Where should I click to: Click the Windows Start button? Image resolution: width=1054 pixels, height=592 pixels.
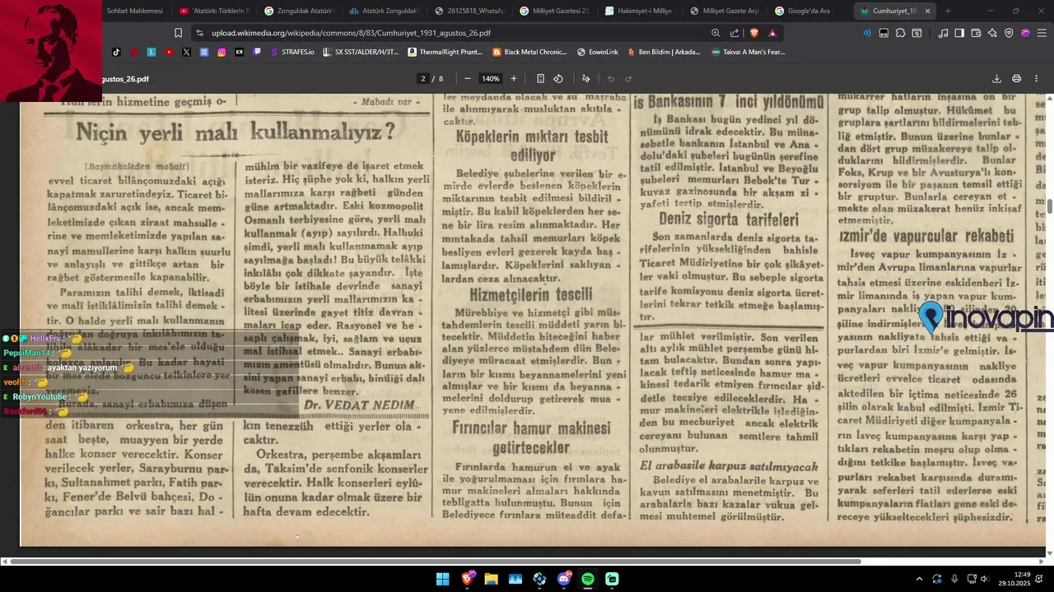(442, 579)
